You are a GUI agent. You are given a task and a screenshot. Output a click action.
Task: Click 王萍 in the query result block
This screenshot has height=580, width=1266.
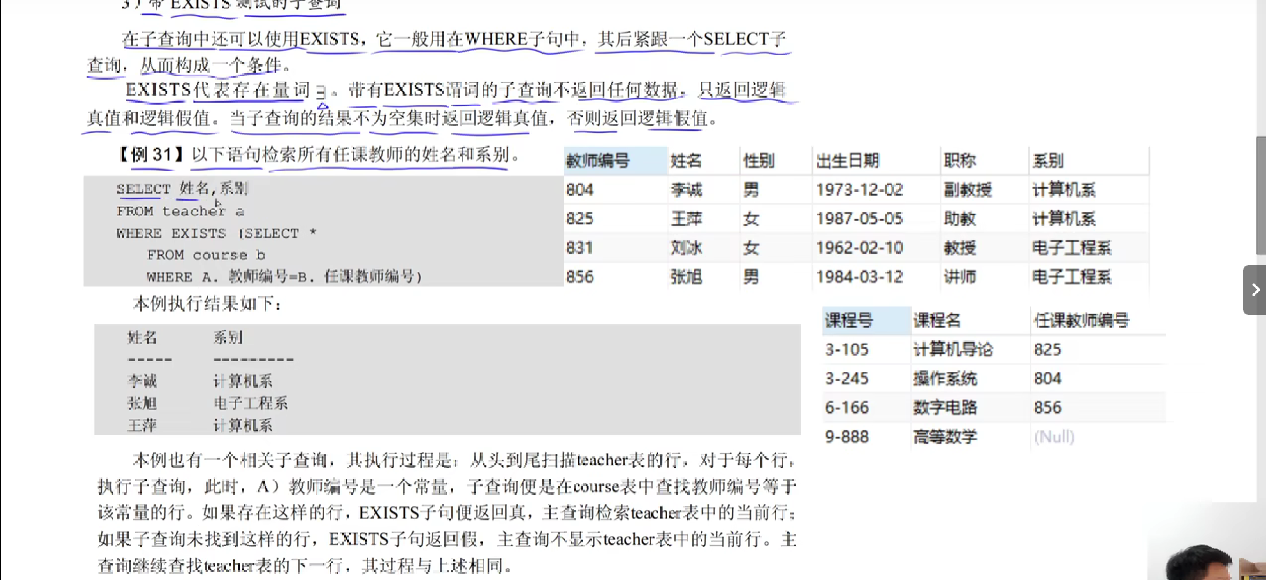pos(142,425)
